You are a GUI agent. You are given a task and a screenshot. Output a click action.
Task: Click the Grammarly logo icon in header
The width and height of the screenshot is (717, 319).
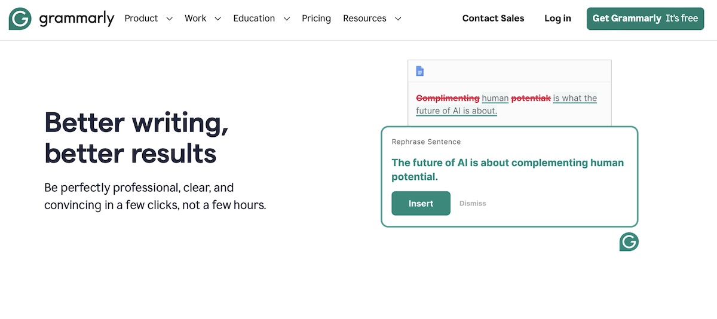point(20,19)
